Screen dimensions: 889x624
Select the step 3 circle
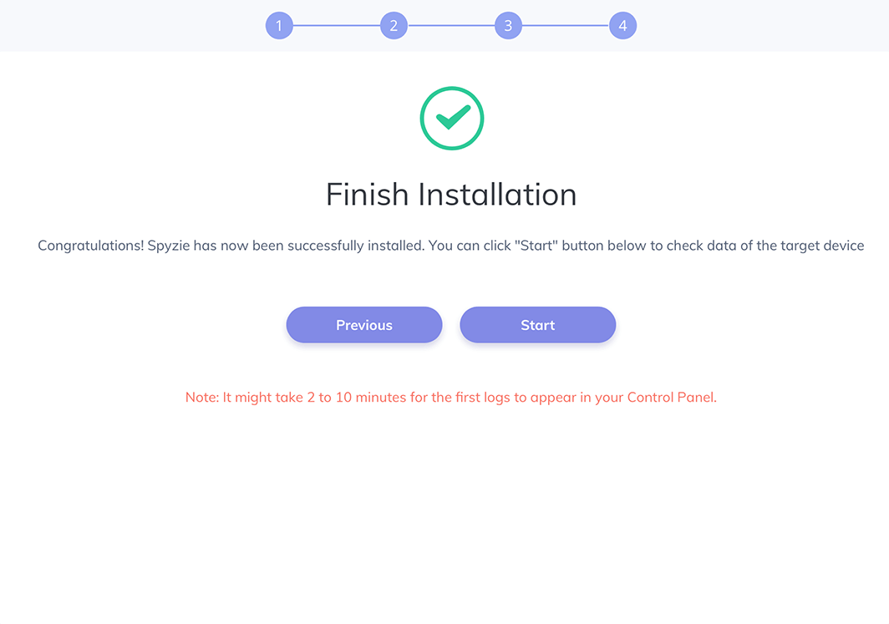coord(508,26)
